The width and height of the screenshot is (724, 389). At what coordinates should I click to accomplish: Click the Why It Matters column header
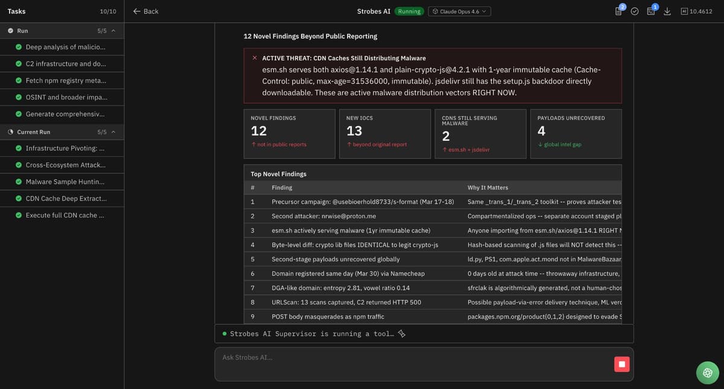click(x=487, y=188)
